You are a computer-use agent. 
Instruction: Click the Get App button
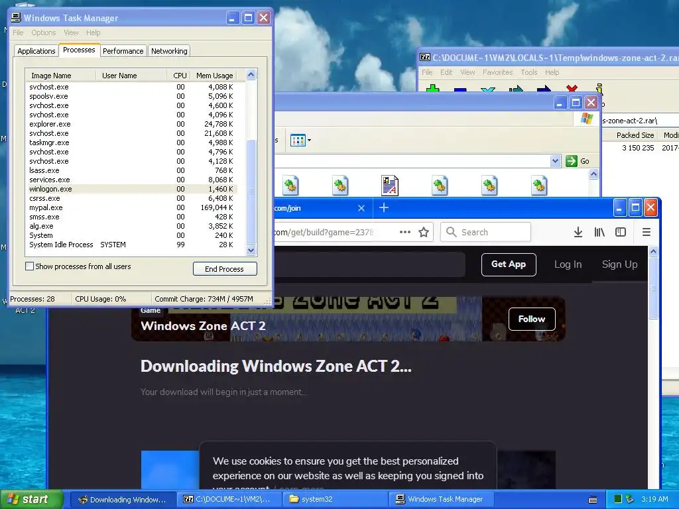pos(509,264)
